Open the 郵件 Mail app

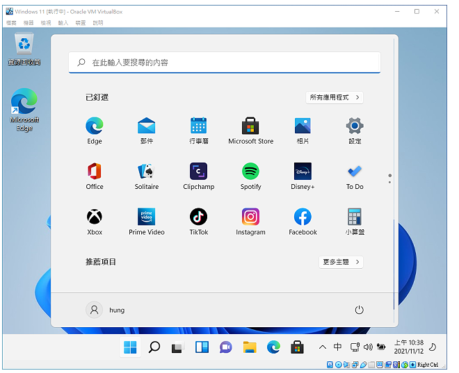click(146, 131)
